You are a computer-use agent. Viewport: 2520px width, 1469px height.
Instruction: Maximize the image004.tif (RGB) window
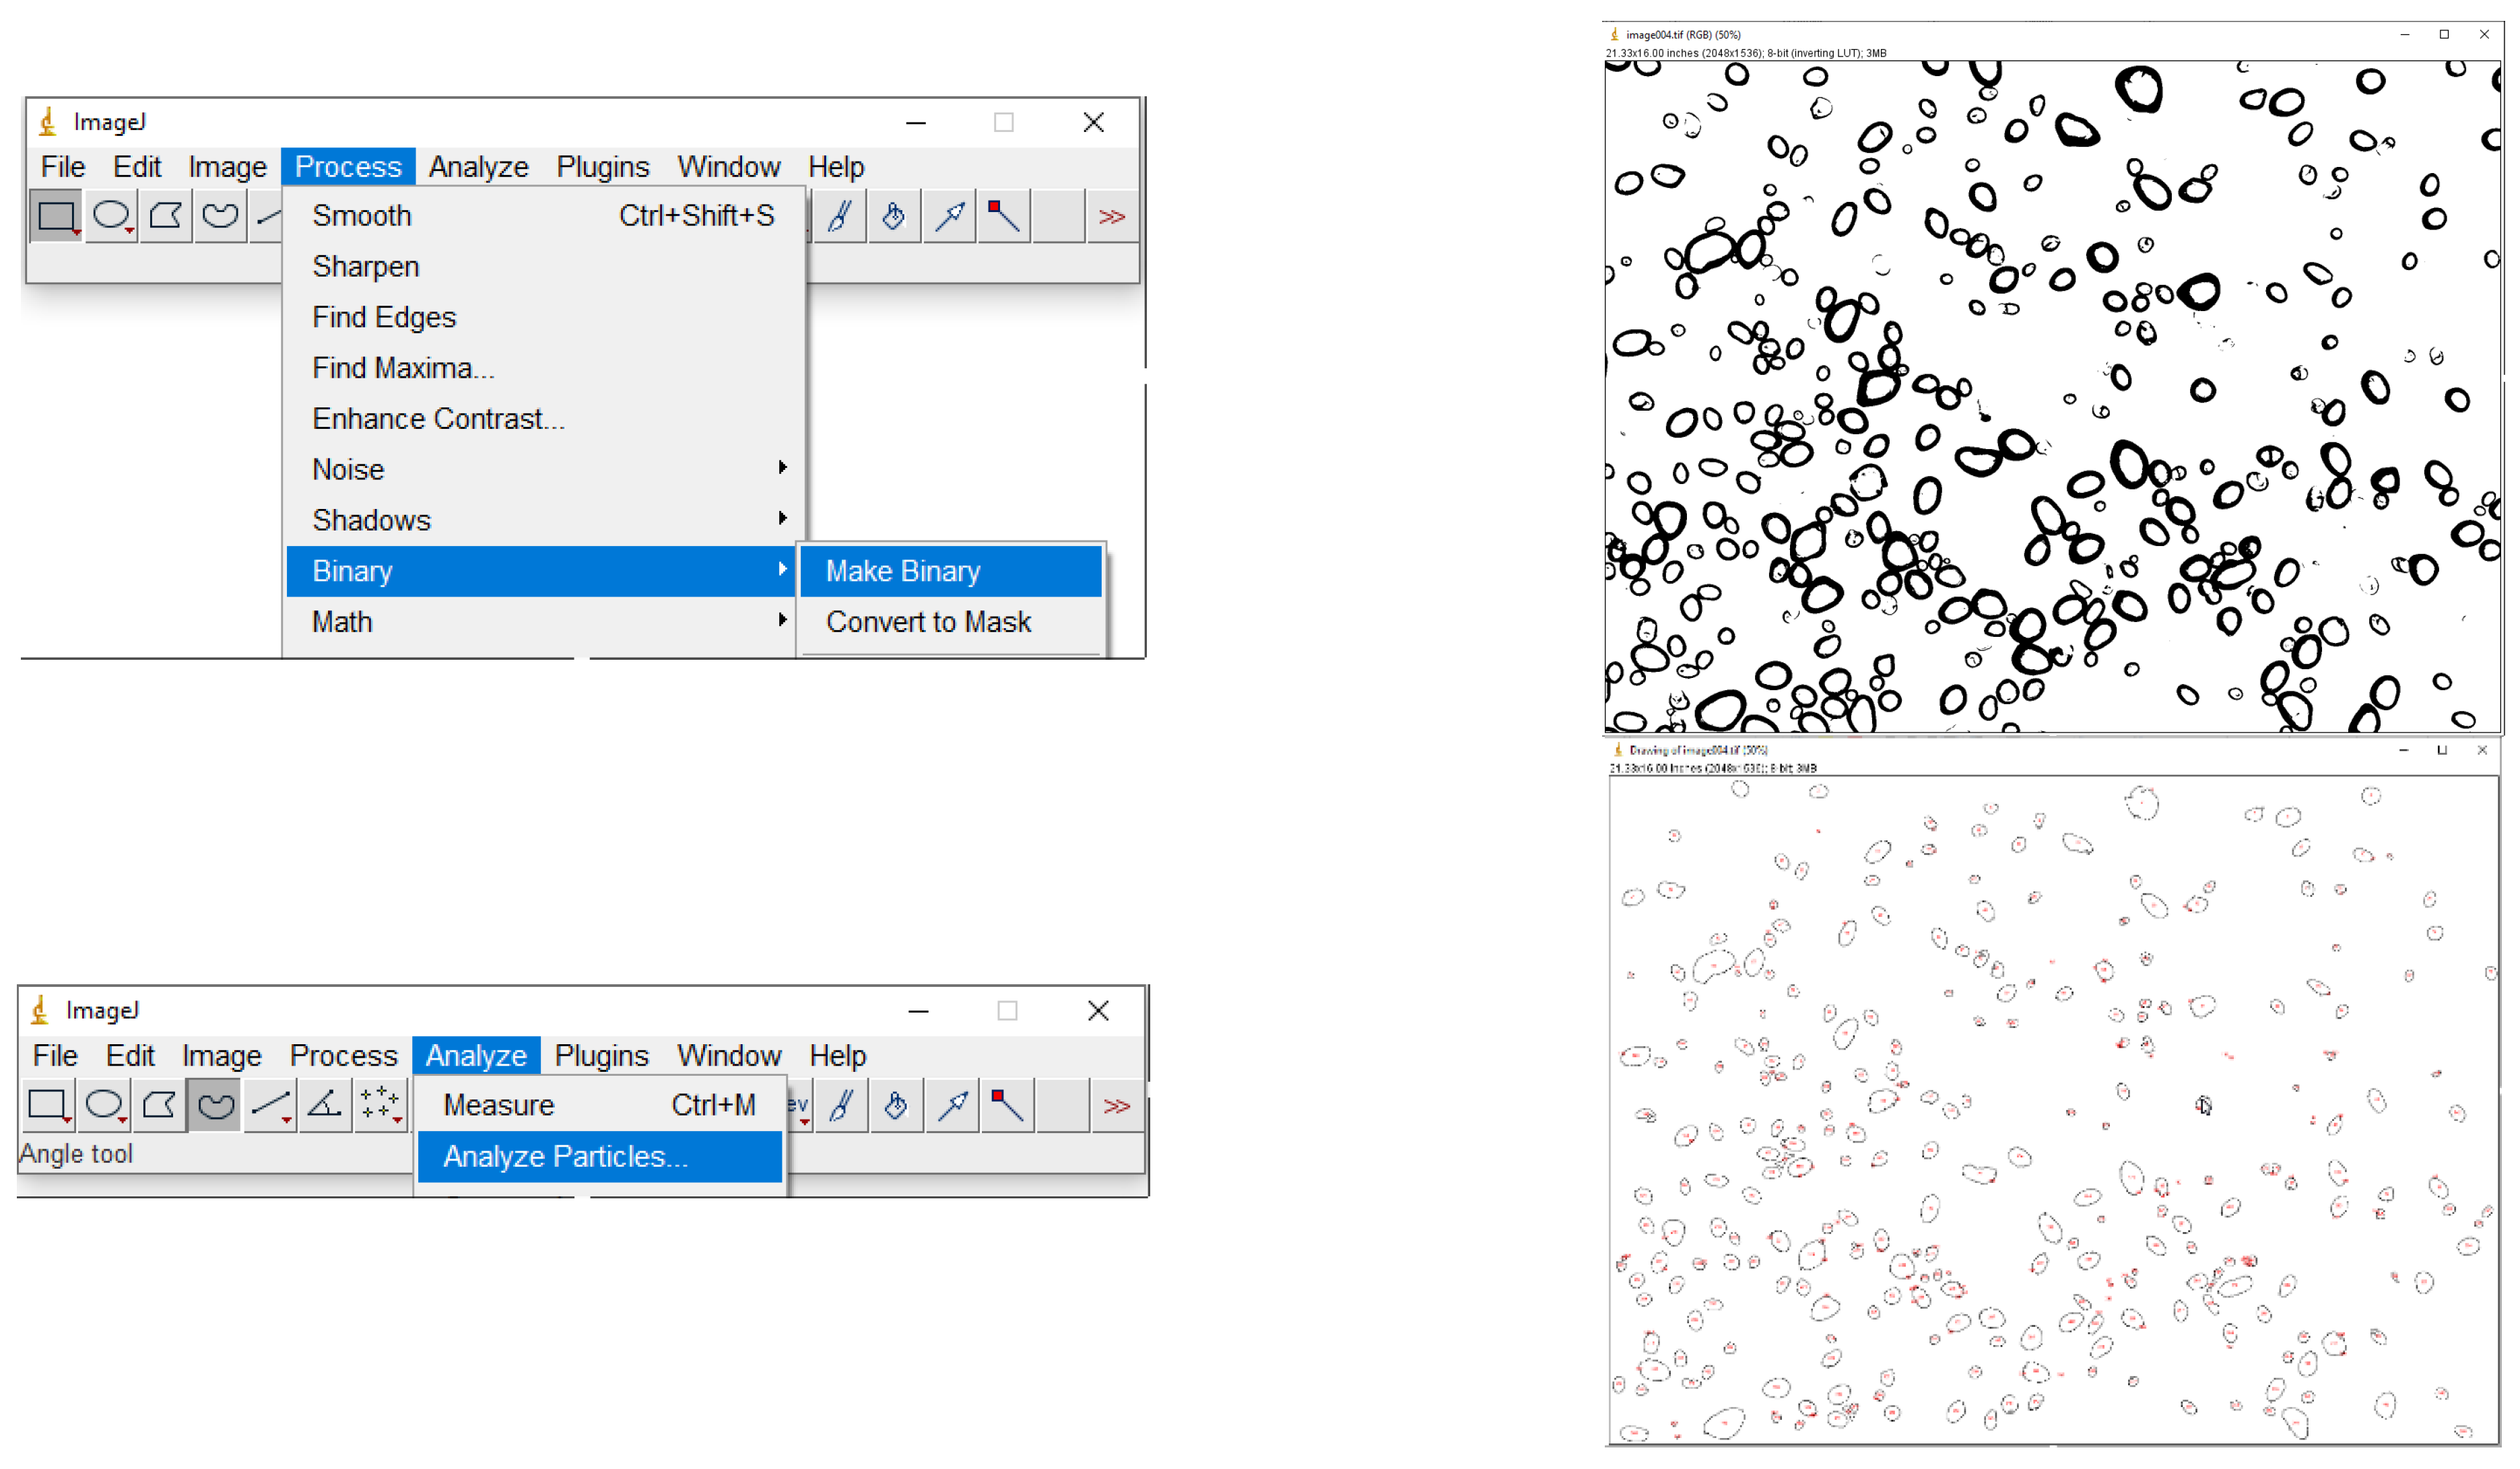pyautogui.click(x=2444, y=34)
